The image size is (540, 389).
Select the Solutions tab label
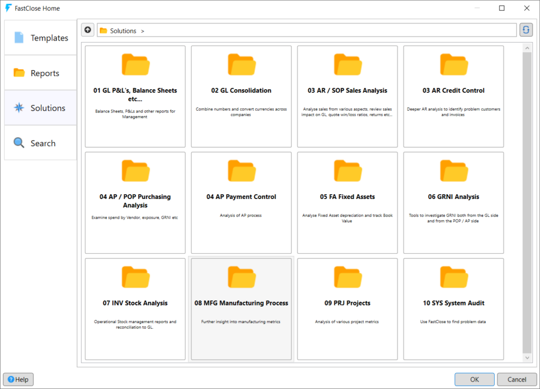pyautogui.click(x=48, y=108)
